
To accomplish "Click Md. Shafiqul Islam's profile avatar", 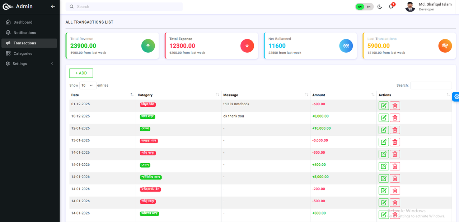I will coord(410,6).
